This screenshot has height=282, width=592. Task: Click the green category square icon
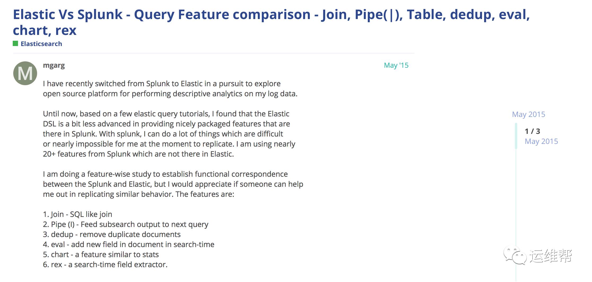[15, 44]
